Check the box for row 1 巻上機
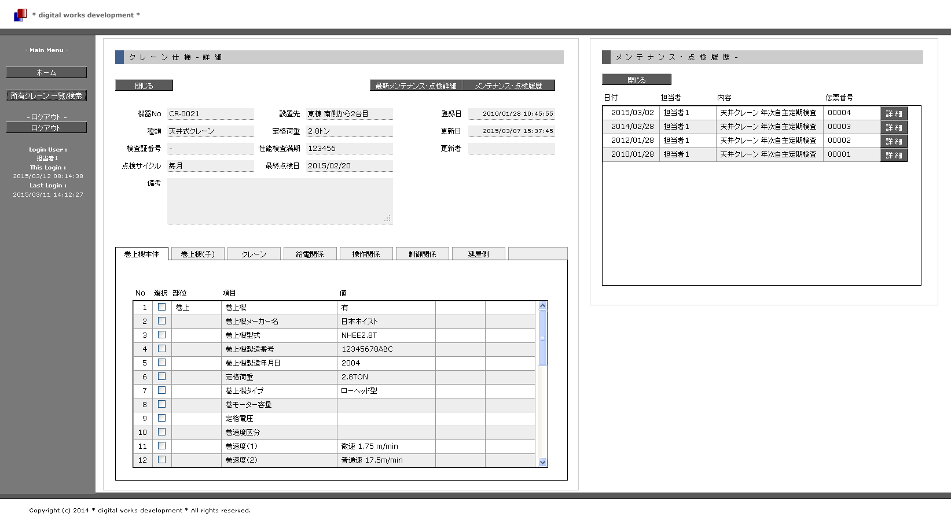The height and width of the screenshot is (528, 951). (161, 307)
